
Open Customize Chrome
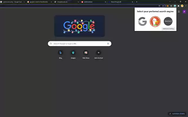177,114
